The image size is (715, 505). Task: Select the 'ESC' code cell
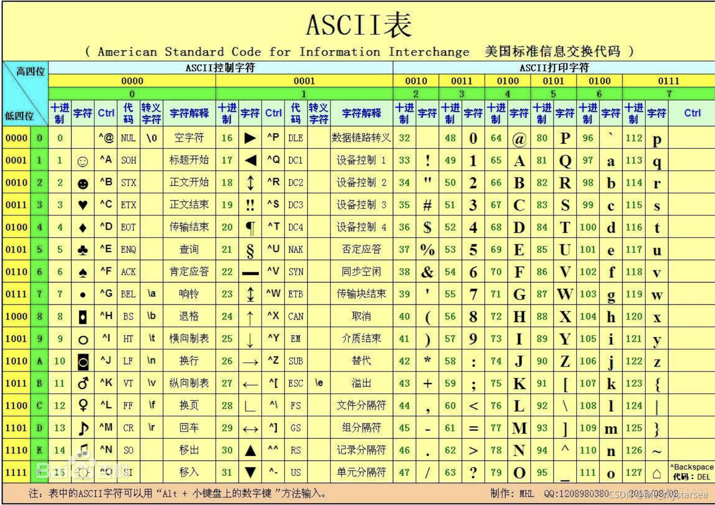[296, 384]
